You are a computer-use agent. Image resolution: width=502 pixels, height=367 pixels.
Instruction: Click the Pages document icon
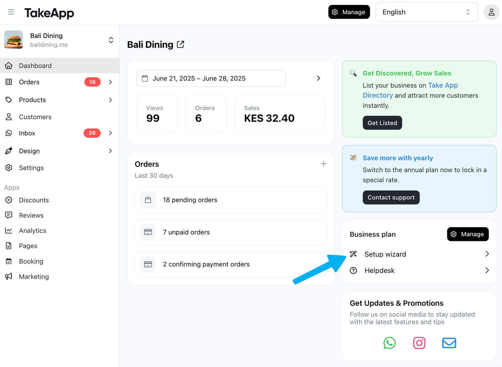pyautogui.click(x=9, y=246)
